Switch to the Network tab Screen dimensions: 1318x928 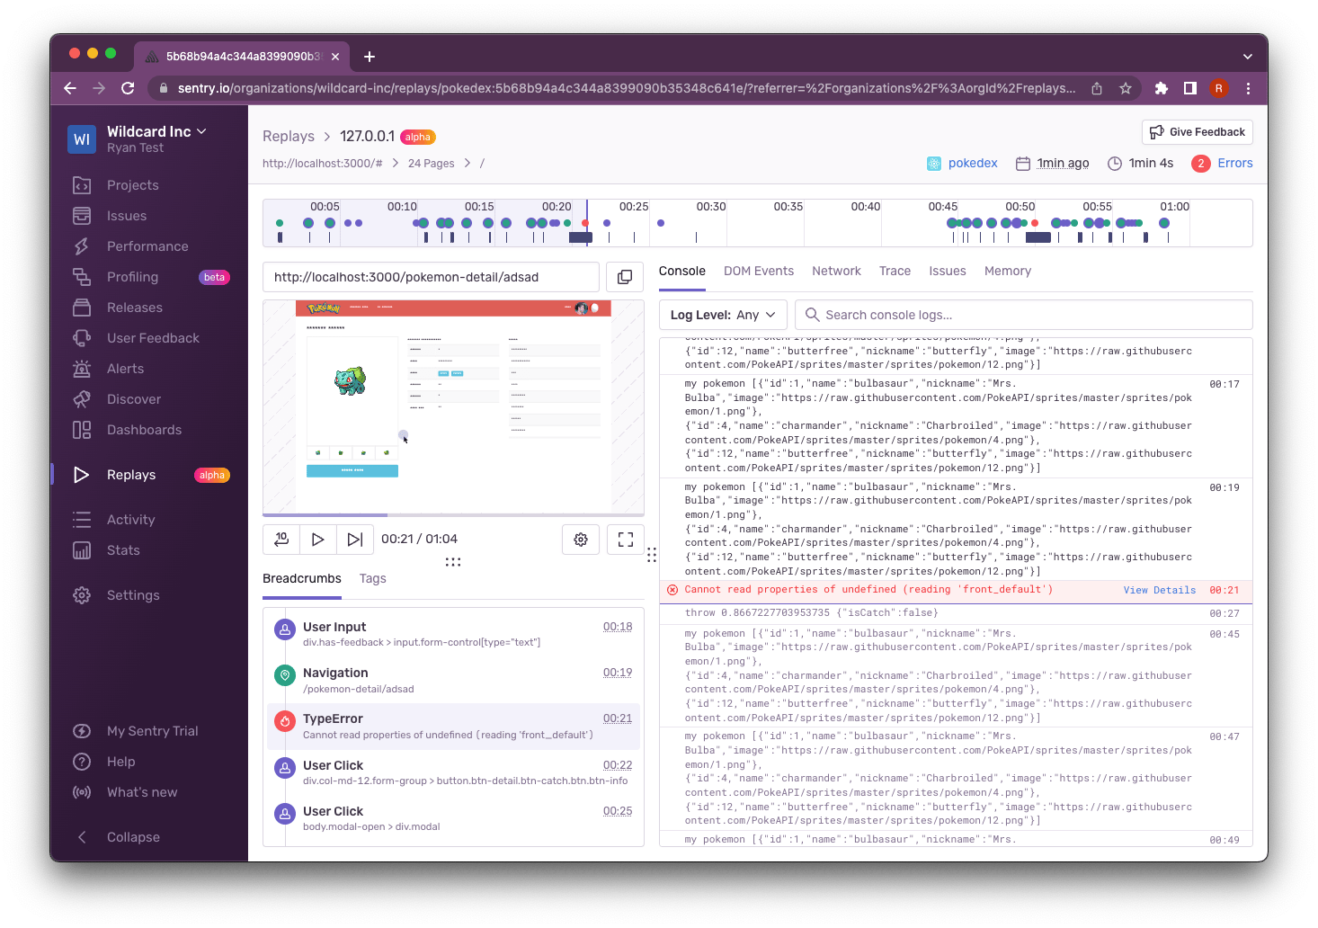pyautogui.click(x=836, y=271)
